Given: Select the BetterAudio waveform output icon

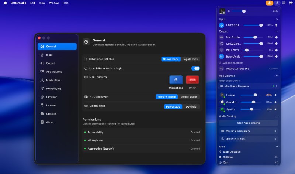Looking at the screenshot, I should tap(222, 57).
